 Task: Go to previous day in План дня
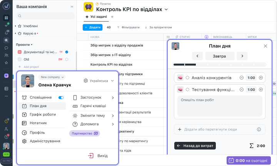pos(197,56)
